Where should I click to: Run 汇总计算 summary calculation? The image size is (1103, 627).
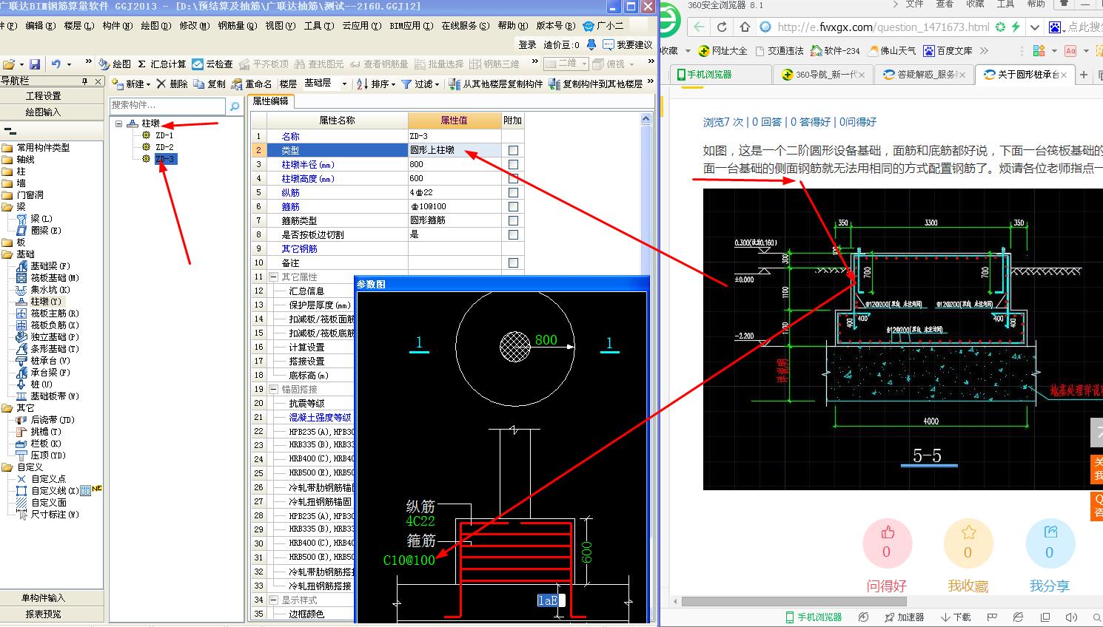pyautogui.click(x=162, y=64)
